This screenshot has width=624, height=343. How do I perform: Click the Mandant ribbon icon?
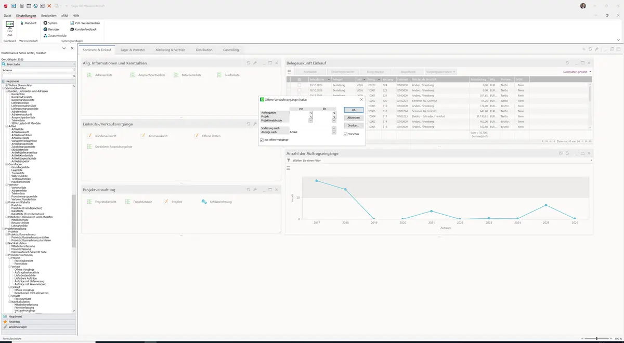click(21, 23)
